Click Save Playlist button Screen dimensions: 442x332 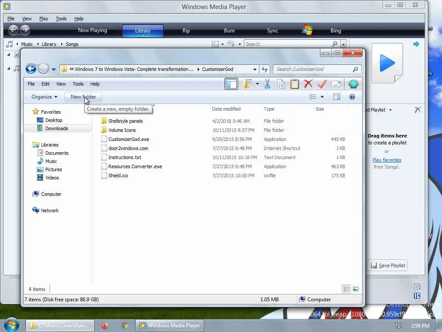[x=388, y=265]
